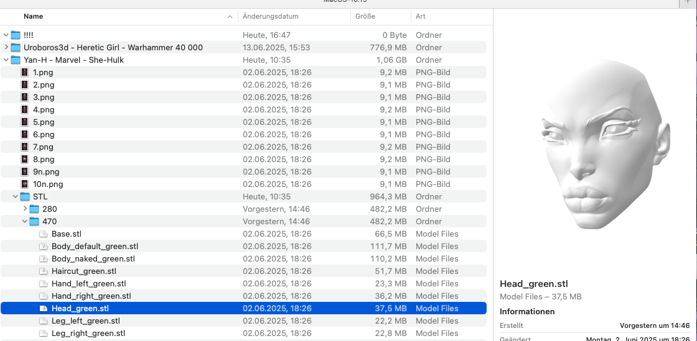Sort by the Änderungsdatum column header
This screenshot has height=341, width=697.
[271, 16]
